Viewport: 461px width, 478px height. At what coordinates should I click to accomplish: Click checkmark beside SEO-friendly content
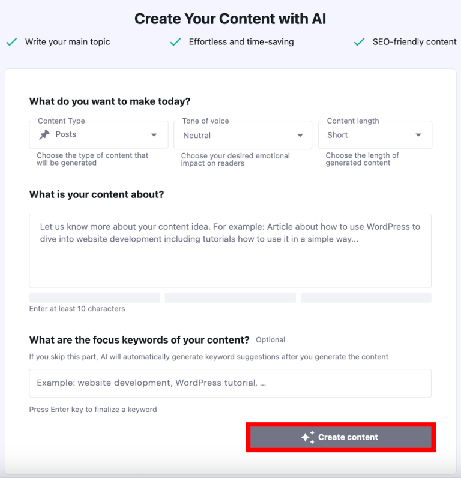(359, 42)
